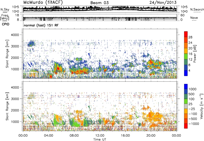Screen dimensions: 204x141
Task: Select the Beam 03 header label
Action: [x=99, y=3]
